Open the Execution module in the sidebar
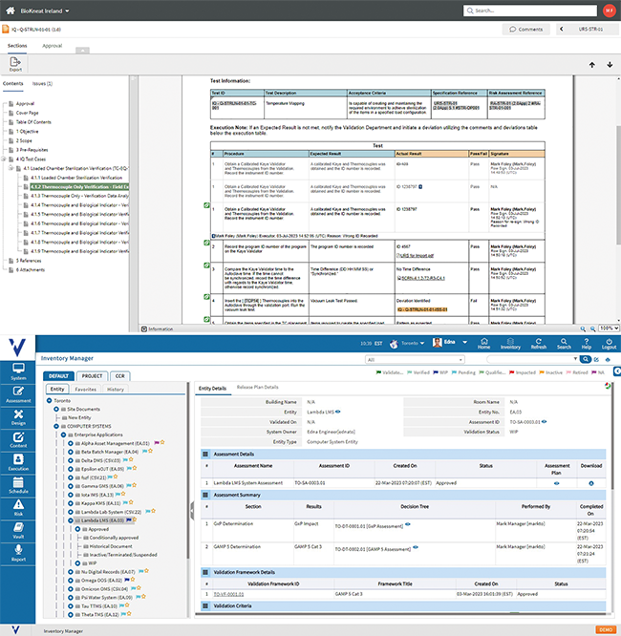The width and height of the screenshot is (621, 636). [18, 462]
